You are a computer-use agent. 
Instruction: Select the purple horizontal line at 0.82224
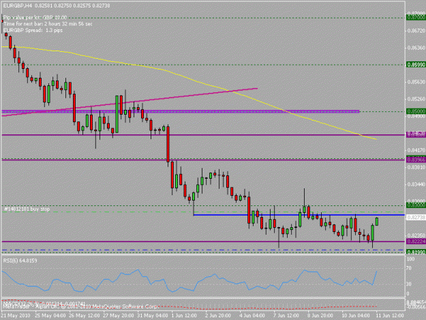pyautogui.click(x=204, y=242)
